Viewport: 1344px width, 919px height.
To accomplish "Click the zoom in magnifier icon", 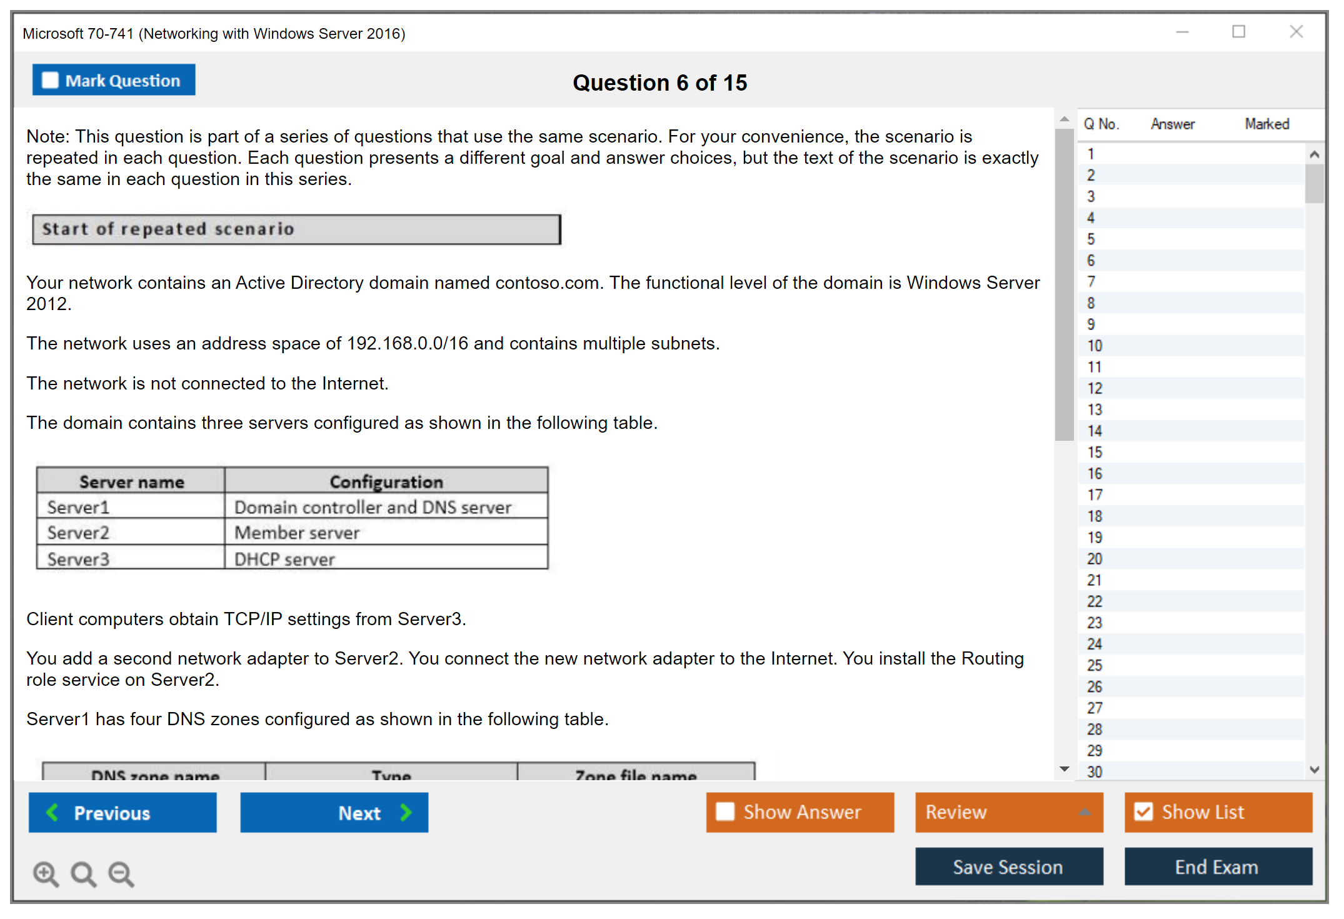I will [x=45, y=873].
